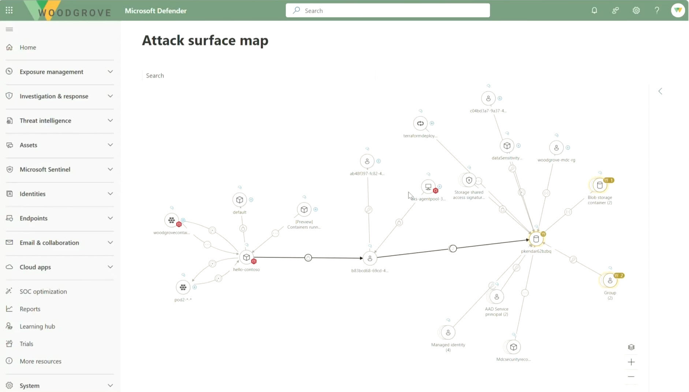Open the help question mark
This screenshot has height=392, width=689.
pos(657,10)
